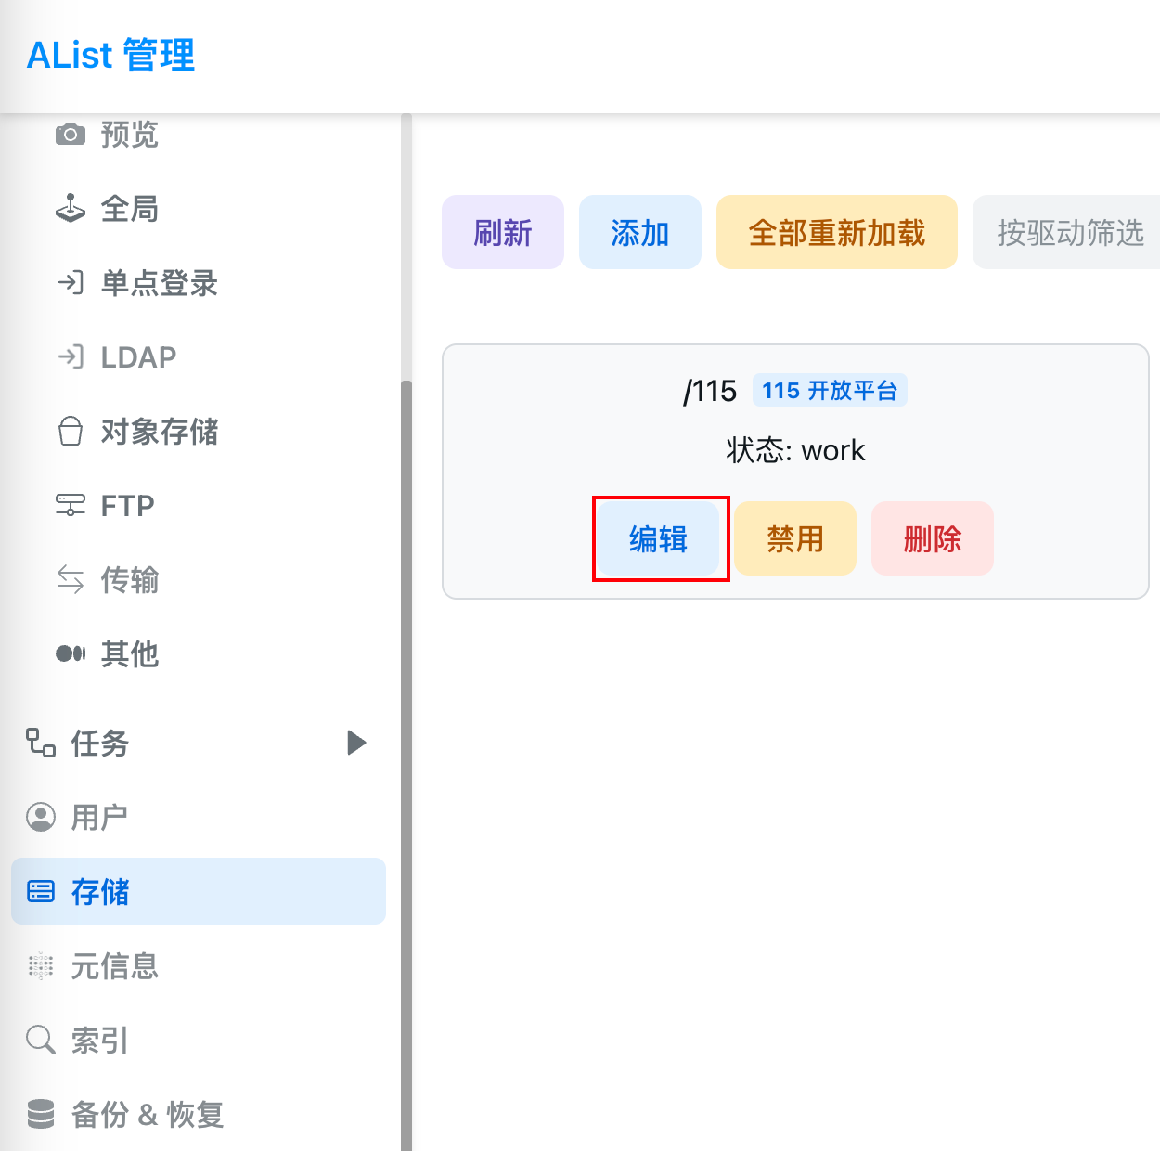
Task: Click the sidebar vertical scrollbar thumb
Action: pyautogui.click(x=406, y=766)
